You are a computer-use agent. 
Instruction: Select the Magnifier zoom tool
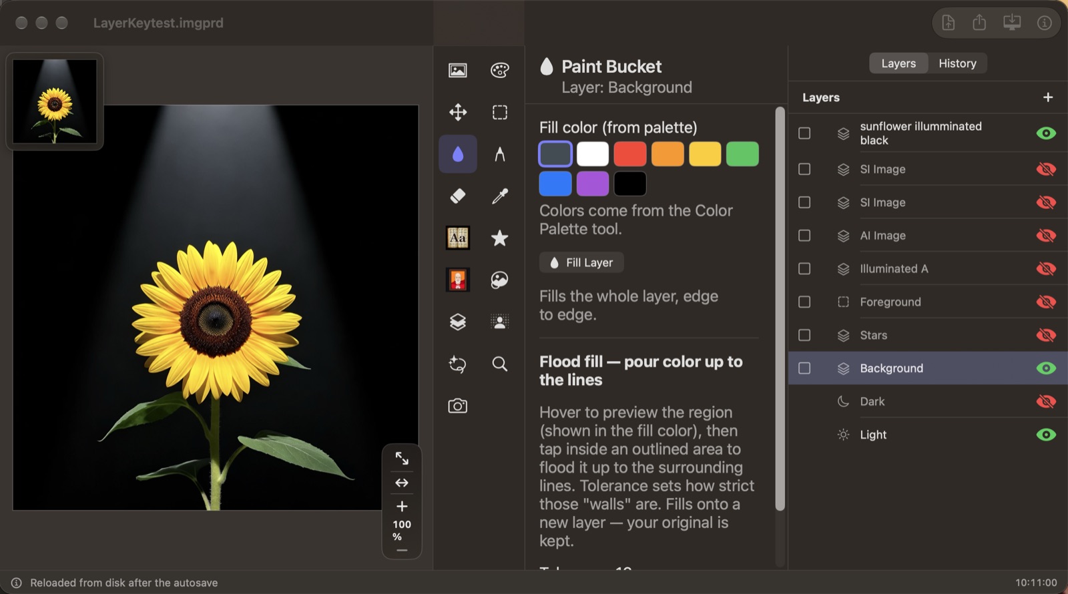click(x=500, y=364)
